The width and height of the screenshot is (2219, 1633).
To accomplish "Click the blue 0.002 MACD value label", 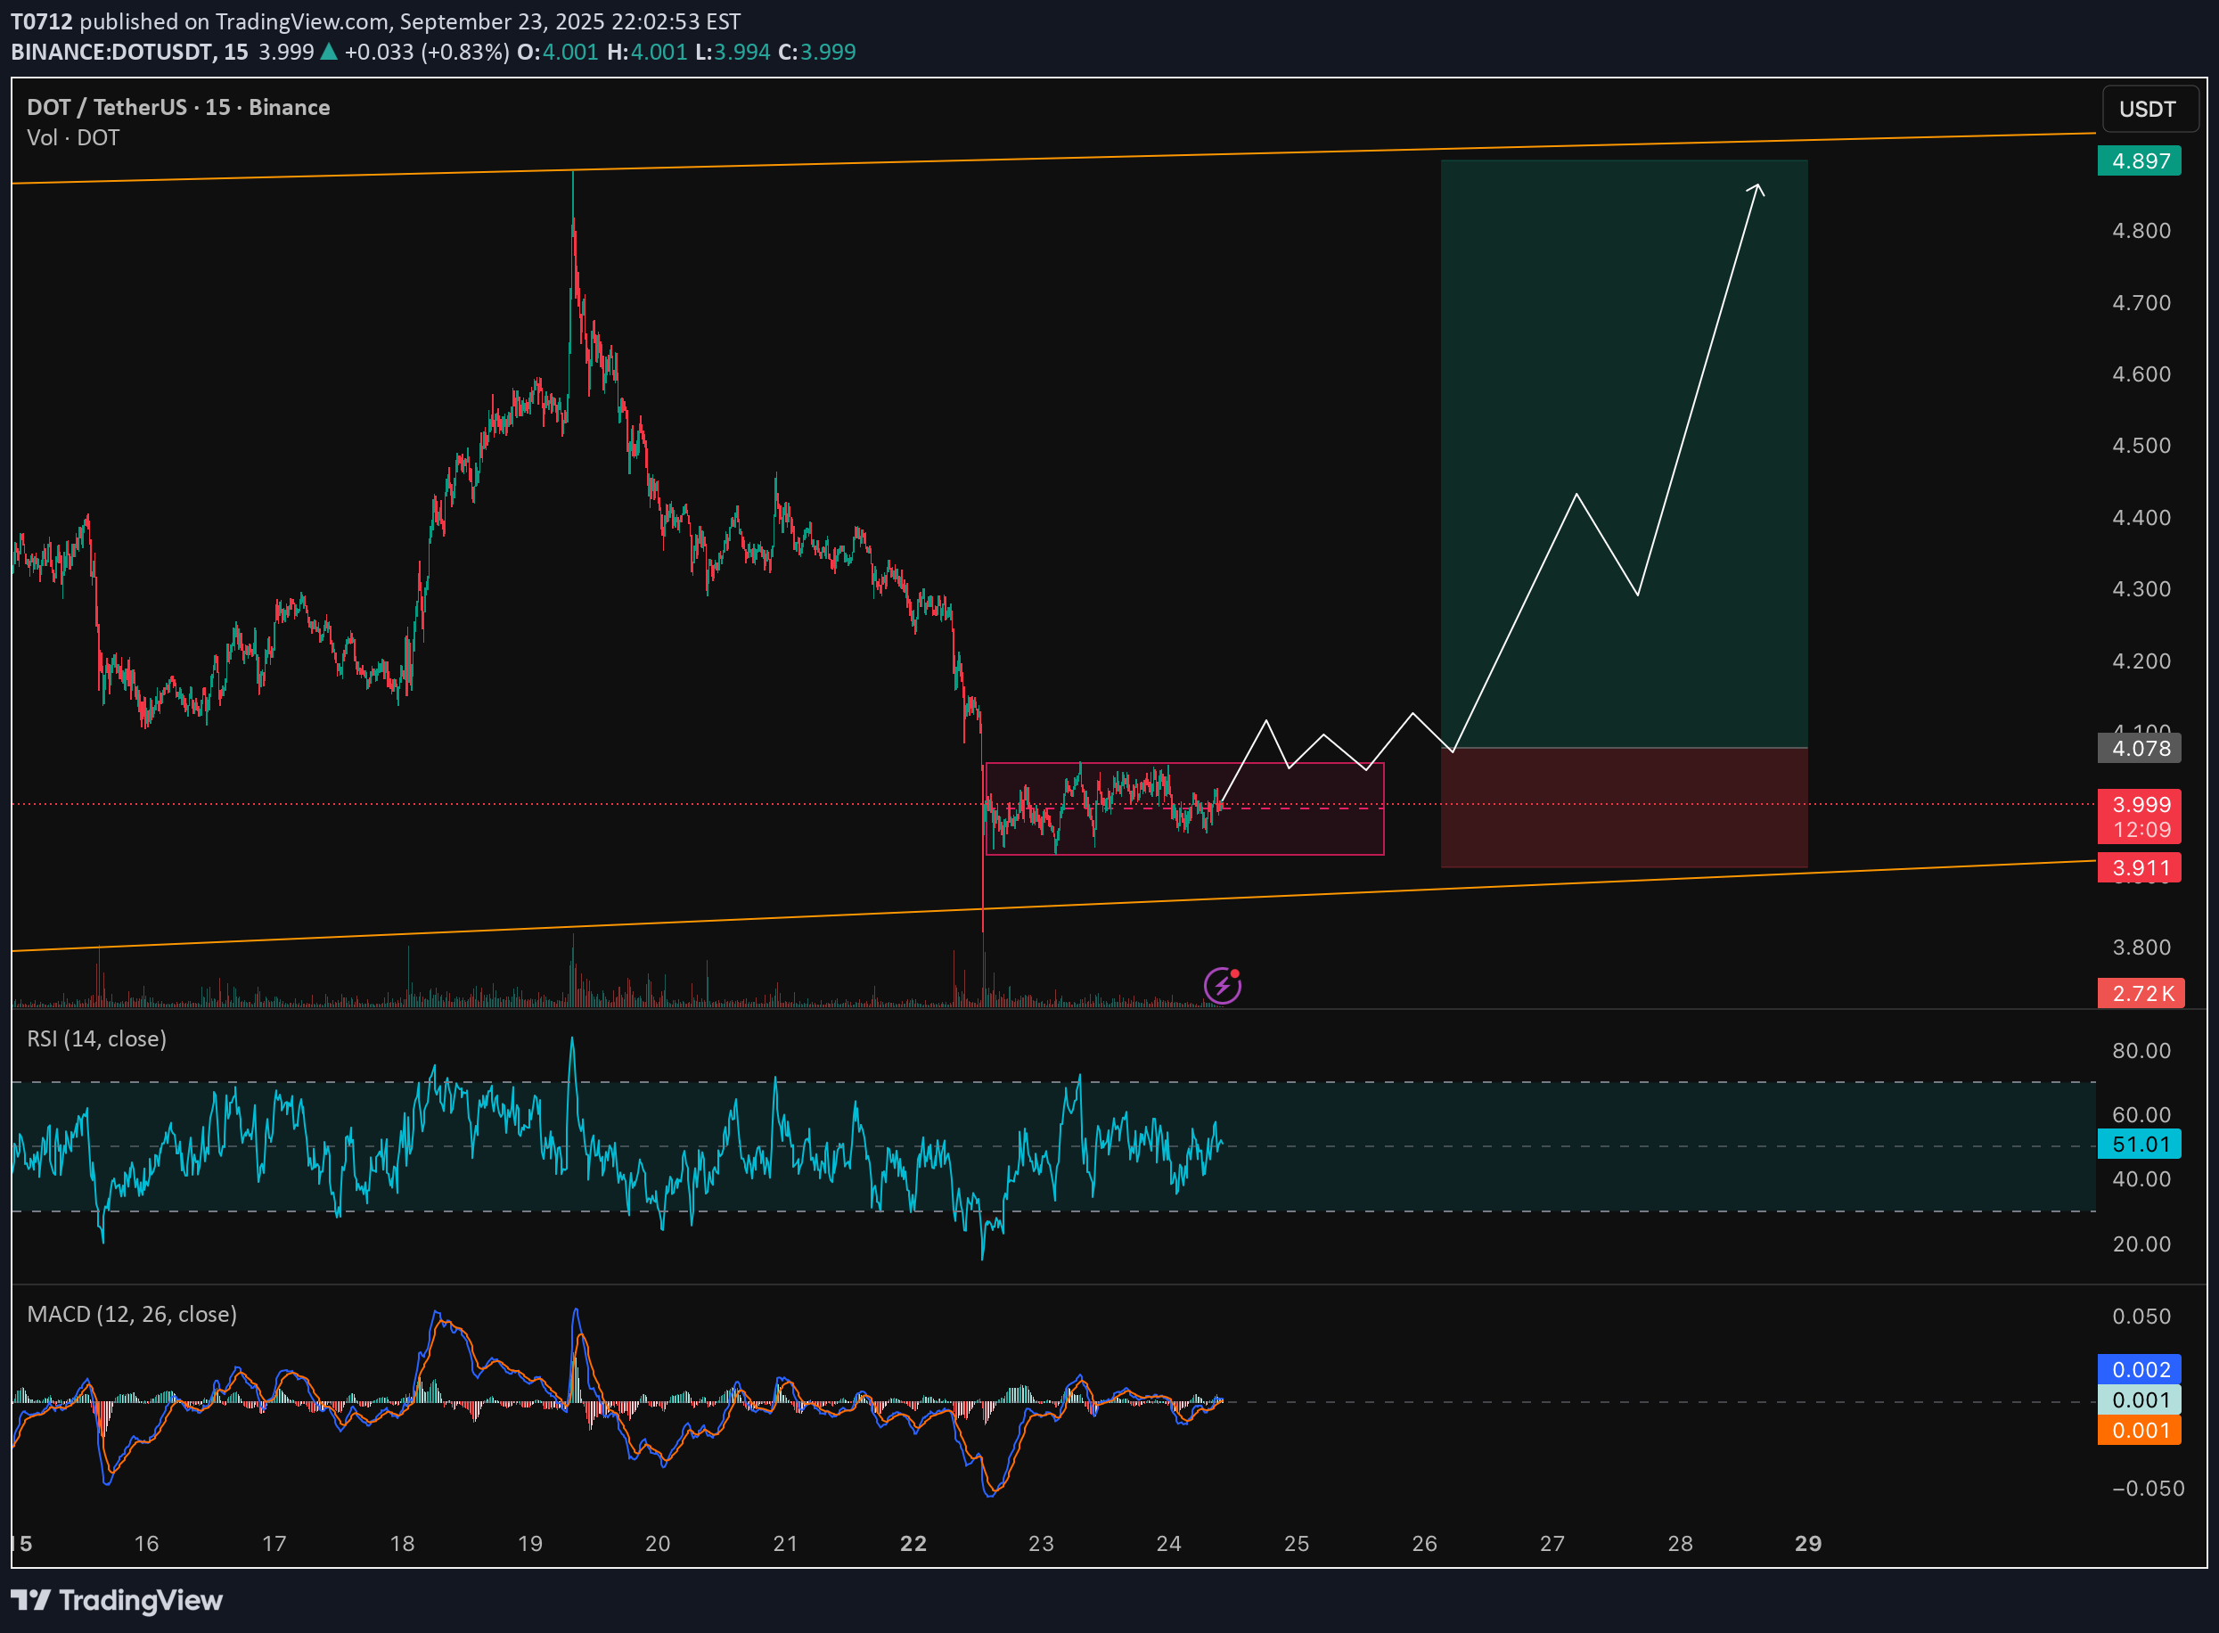I will 2139,1369.
